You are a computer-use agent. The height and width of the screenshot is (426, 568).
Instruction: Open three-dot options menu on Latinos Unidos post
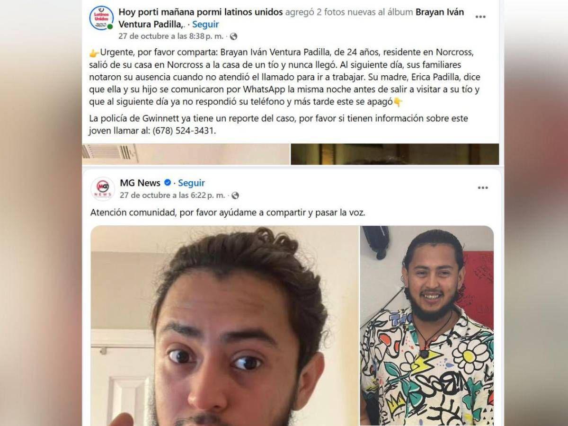coord(480,17)
